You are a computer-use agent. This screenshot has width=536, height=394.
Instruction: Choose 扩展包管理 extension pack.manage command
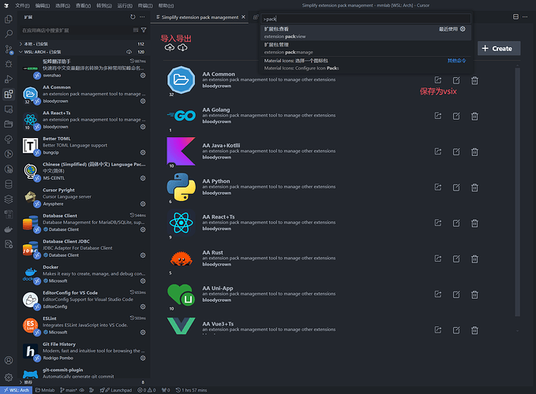click(x=365, y=48)
